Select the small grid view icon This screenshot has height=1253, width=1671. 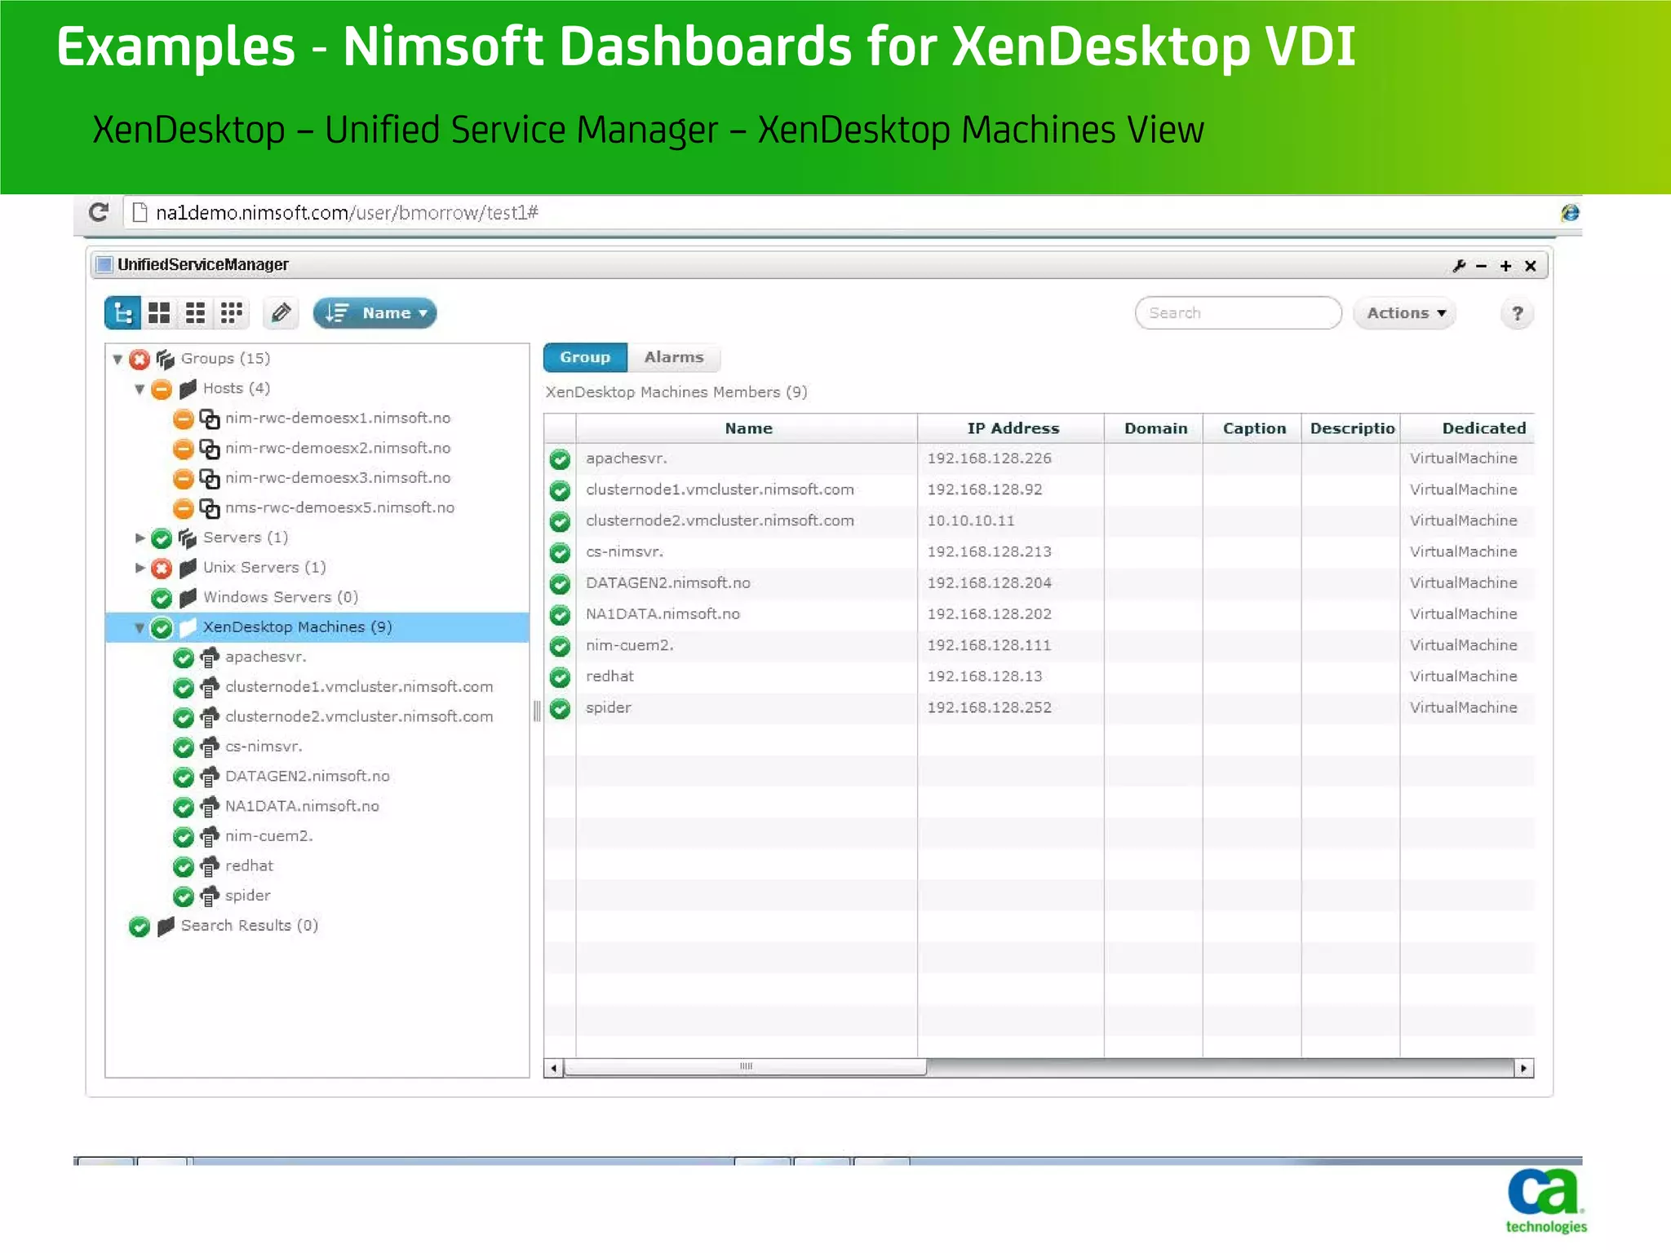pyautogui.click(x=232, y=313)
